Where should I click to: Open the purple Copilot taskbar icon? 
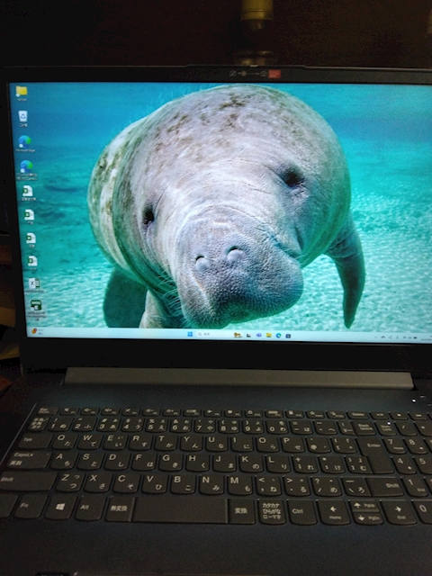[x=258, y=335]
